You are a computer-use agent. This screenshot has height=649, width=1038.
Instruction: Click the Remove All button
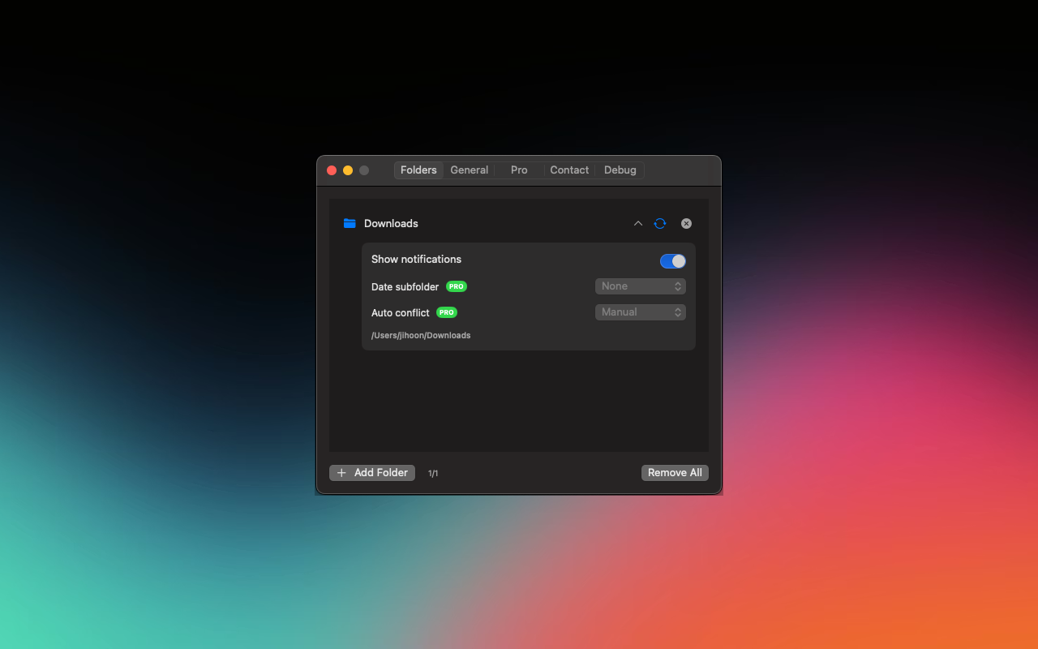click(675, 473)
